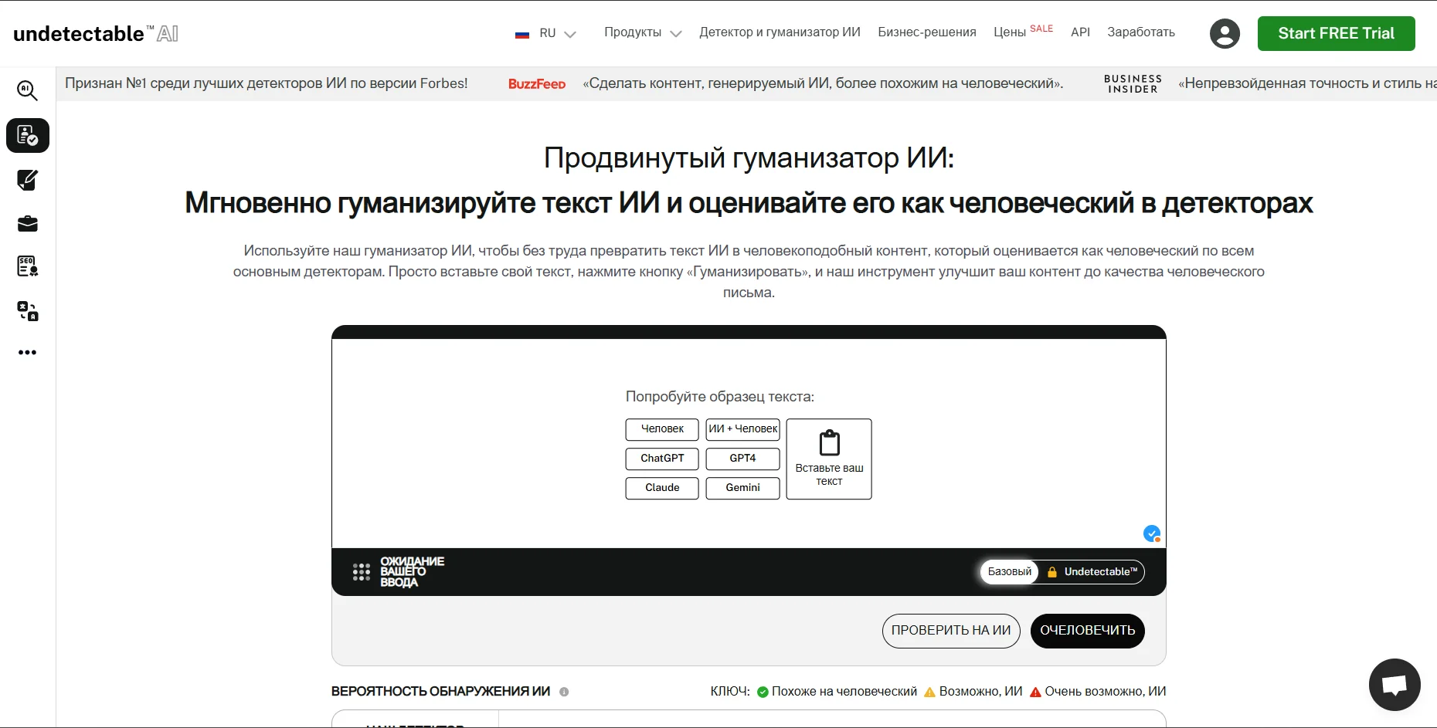
Task: Click the ОЧЕЛОВЕЧИТЬ button
Action: click(1088, 631)
